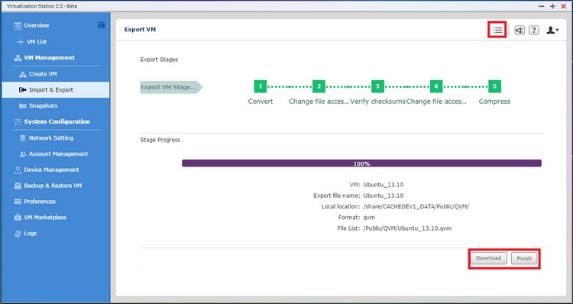This screenshot has height=304, width=573.
Task: Open the task list icon in header
Action: coord(497,30)
